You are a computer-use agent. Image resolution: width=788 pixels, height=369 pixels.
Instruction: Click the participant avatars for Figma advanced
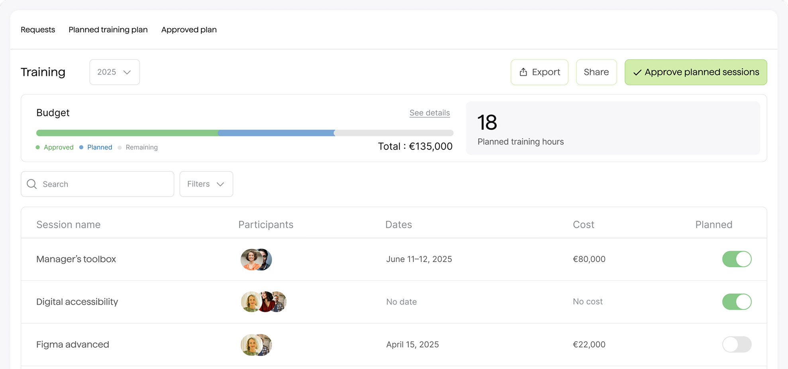pyautogui.click(x=255, y=344)
